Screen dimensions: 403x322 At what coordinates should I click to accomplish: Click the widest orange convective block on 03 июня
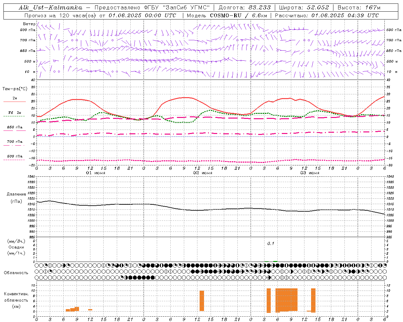coord(287,300)
